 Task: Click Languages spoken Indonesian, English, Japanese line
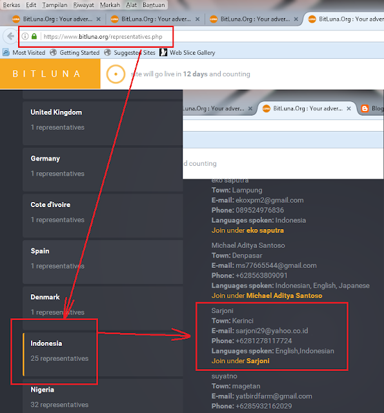(290, 286)
